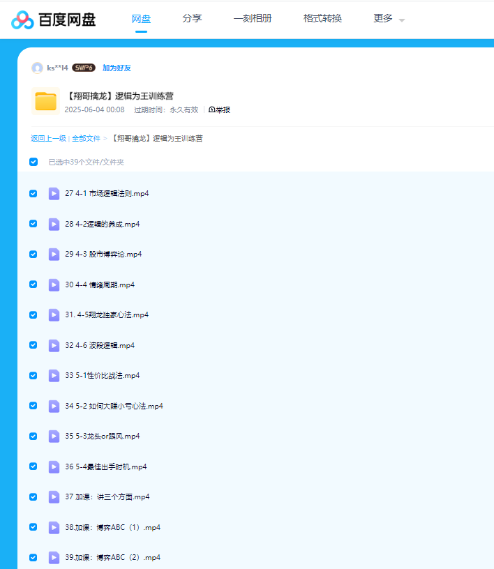
Task: Click the 加为好友 link
Action: 117,68
